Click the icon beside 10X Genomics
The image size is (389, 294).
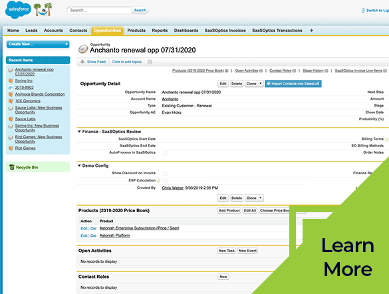tap(11, 101)
